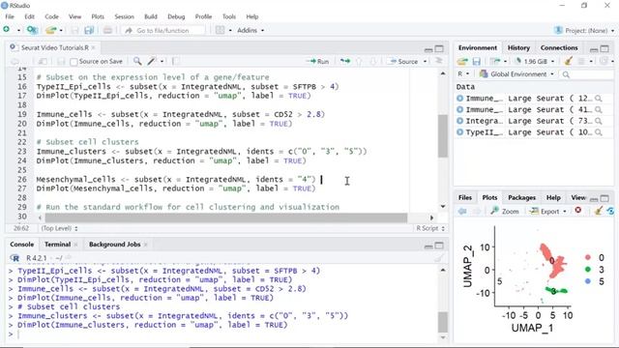This screenshot has width=619, height=348.
Task: Click the workspace panes layout icon
Action: click(x=220, y=30)
